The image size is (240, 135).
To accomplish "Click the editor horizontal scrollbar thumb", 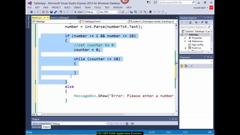I will (x=84, y=114).
